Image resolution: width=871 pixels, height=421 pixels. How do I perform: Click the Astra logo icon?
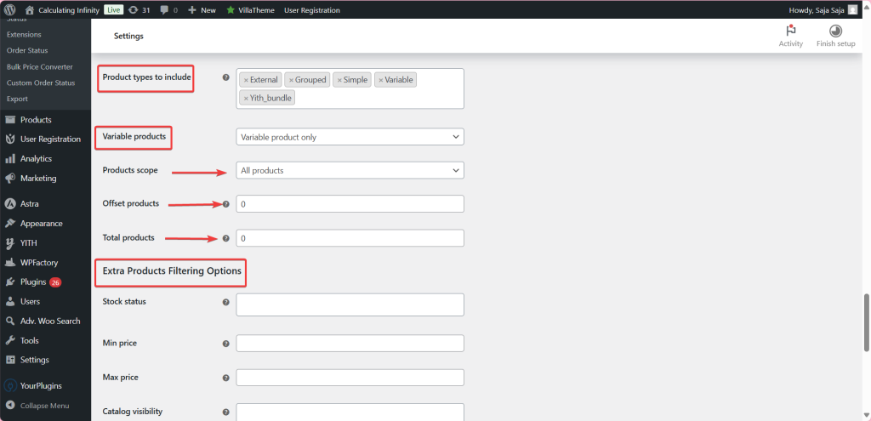click(x=10, y=204)
